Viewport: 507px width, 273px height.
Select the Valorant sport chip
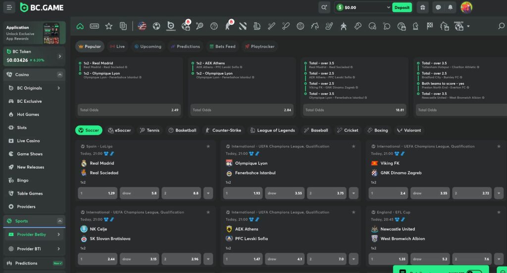[409, 130]
